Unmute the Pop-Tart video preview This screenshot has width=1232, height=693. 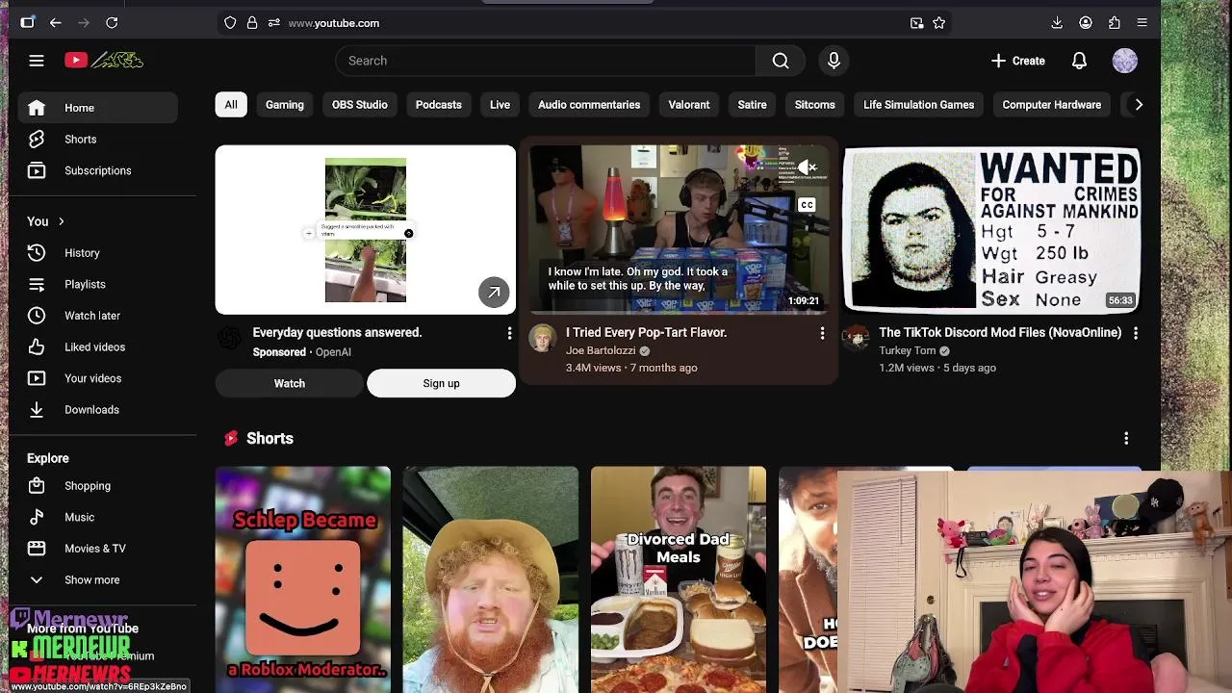pyautogui.click(x=807, y=168)
